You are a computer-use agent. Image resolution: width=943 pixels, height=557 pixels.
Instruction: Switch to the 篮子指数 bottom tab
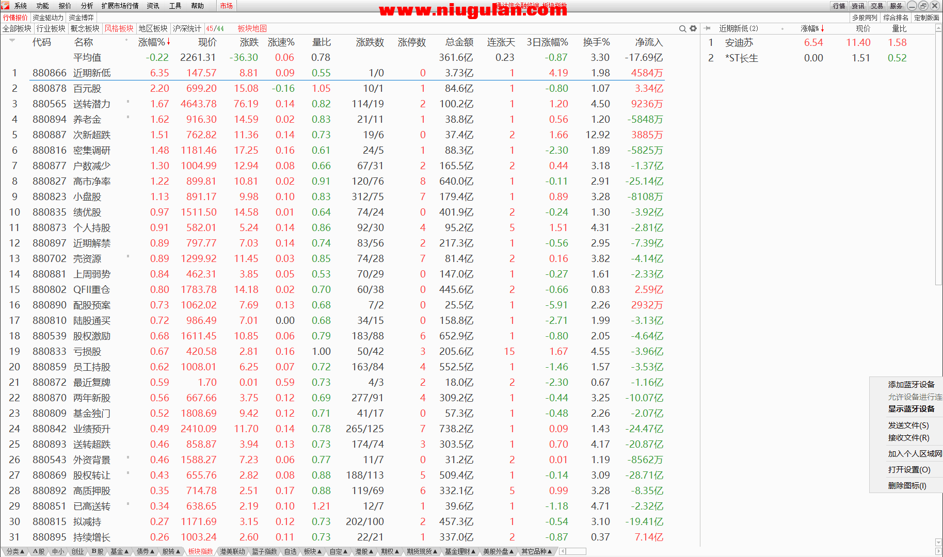click(x=264, y=551)
